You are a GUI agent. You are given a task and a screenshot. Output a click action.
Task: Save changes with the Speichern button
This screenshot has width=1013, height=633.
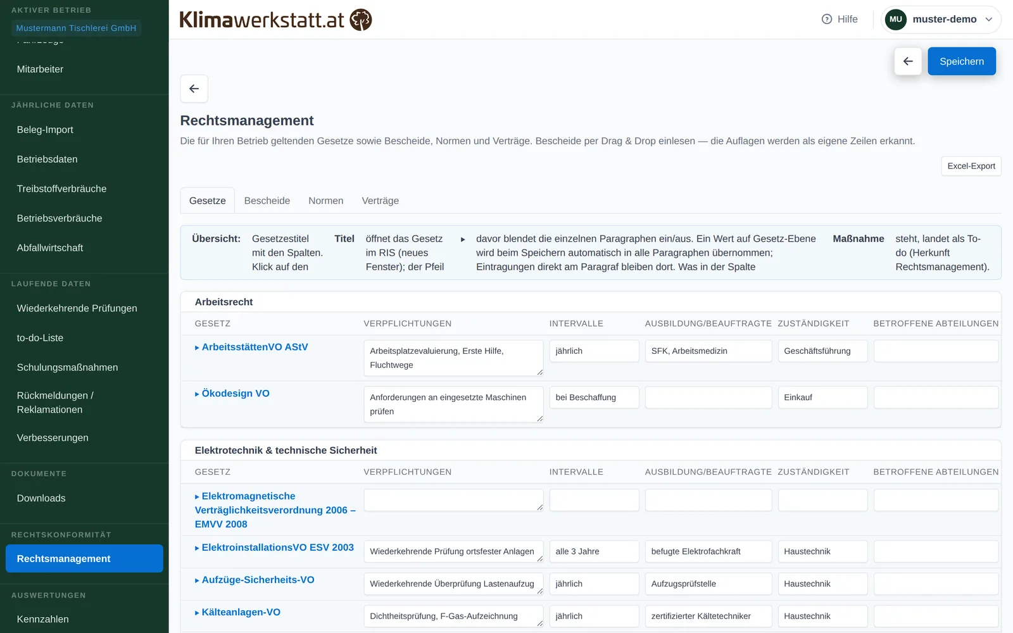[961, 61]
